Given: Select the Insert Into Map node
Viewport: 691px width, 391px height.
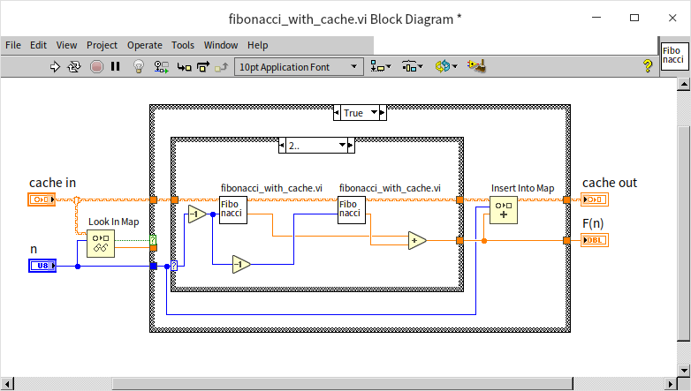Looking at the screenshot, I should click(x=504, y=210).
